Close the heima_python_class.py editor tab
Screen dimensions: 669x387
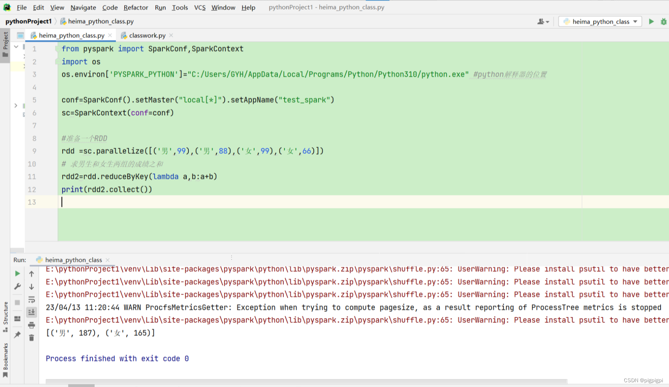110,35
